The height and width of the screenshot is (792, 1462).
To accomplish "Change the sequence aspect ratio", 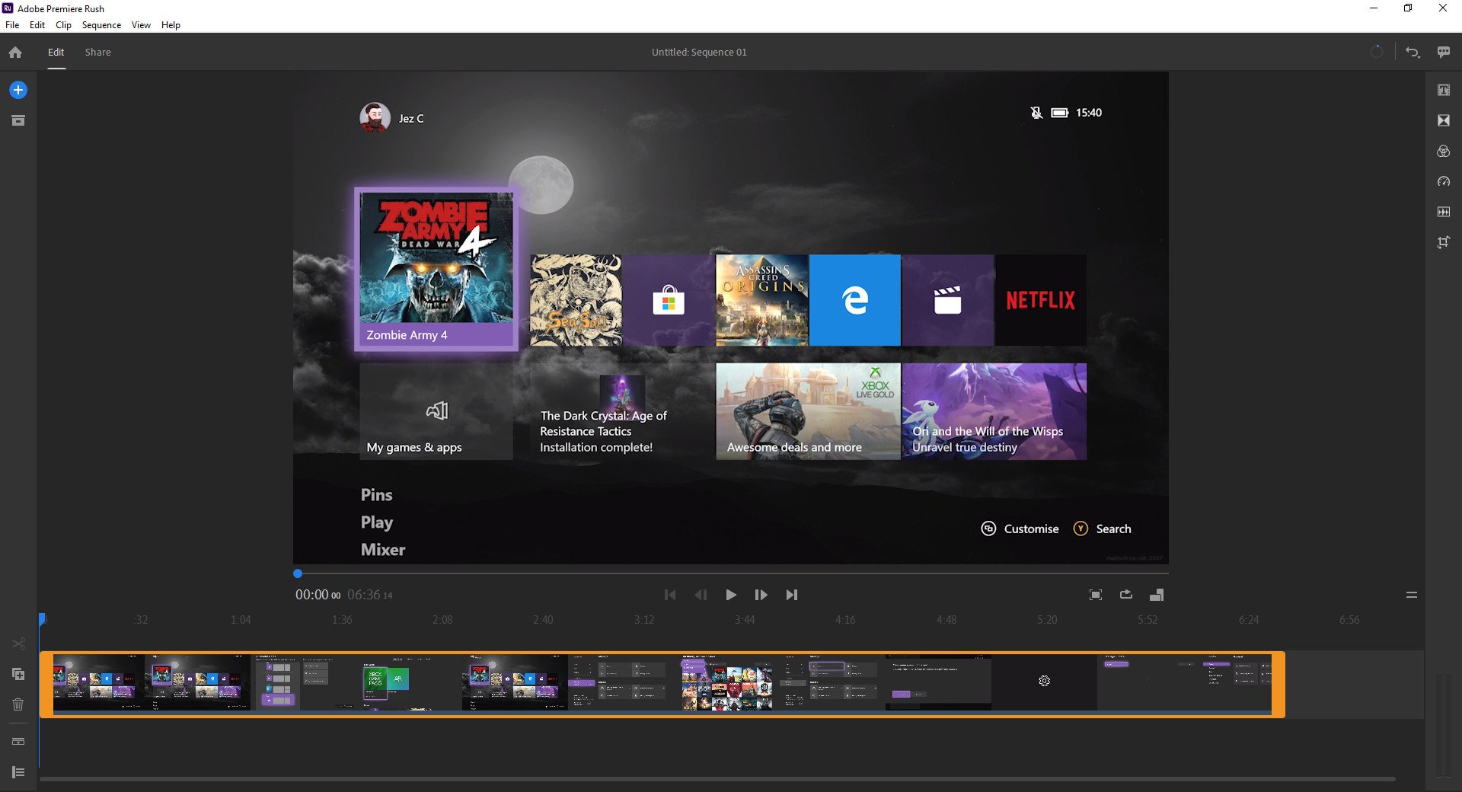I will (x=1157, y=595).
